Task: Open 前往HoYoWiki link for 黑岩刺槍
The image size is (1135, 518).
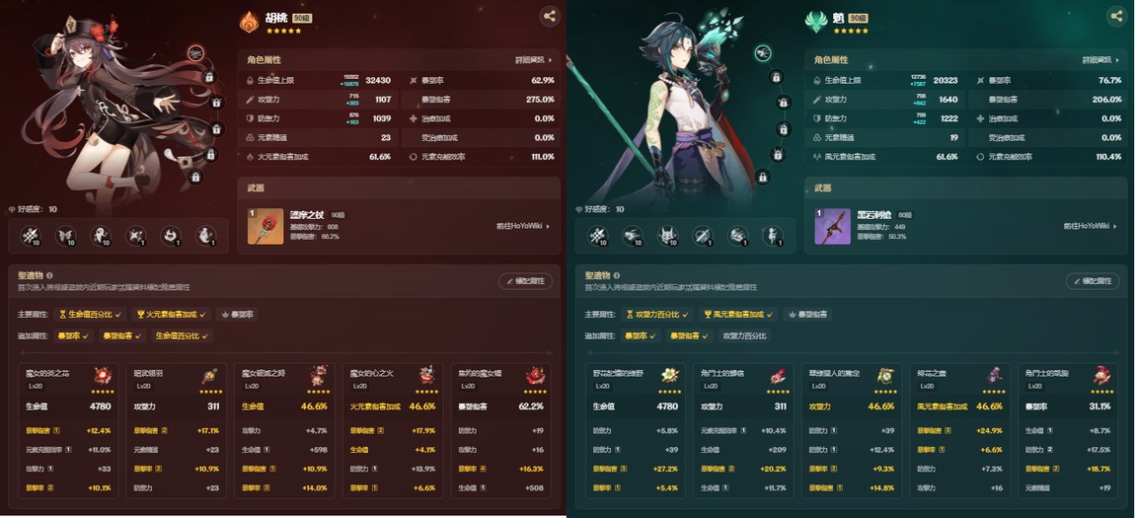Action: 1090,227
